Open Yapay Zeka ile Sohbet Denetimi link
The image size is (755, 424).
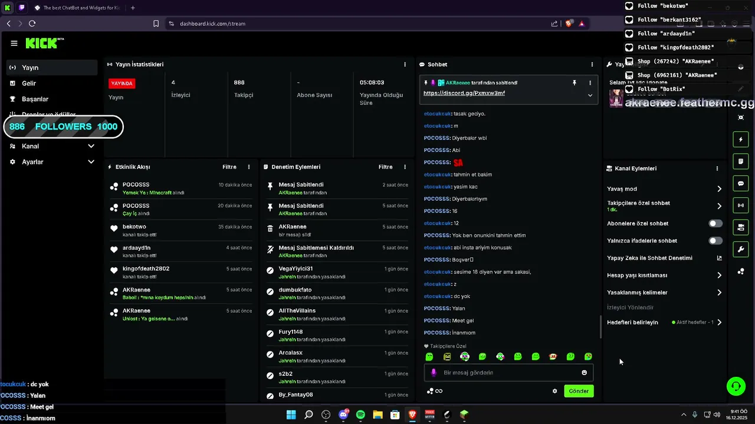point(664,258)
